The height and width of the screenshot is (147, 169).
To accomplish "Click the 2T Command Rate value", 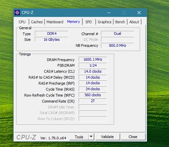I will [93, 101].
